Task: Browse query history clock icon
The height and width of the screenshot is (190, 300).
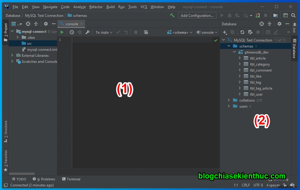Action: 72,32
